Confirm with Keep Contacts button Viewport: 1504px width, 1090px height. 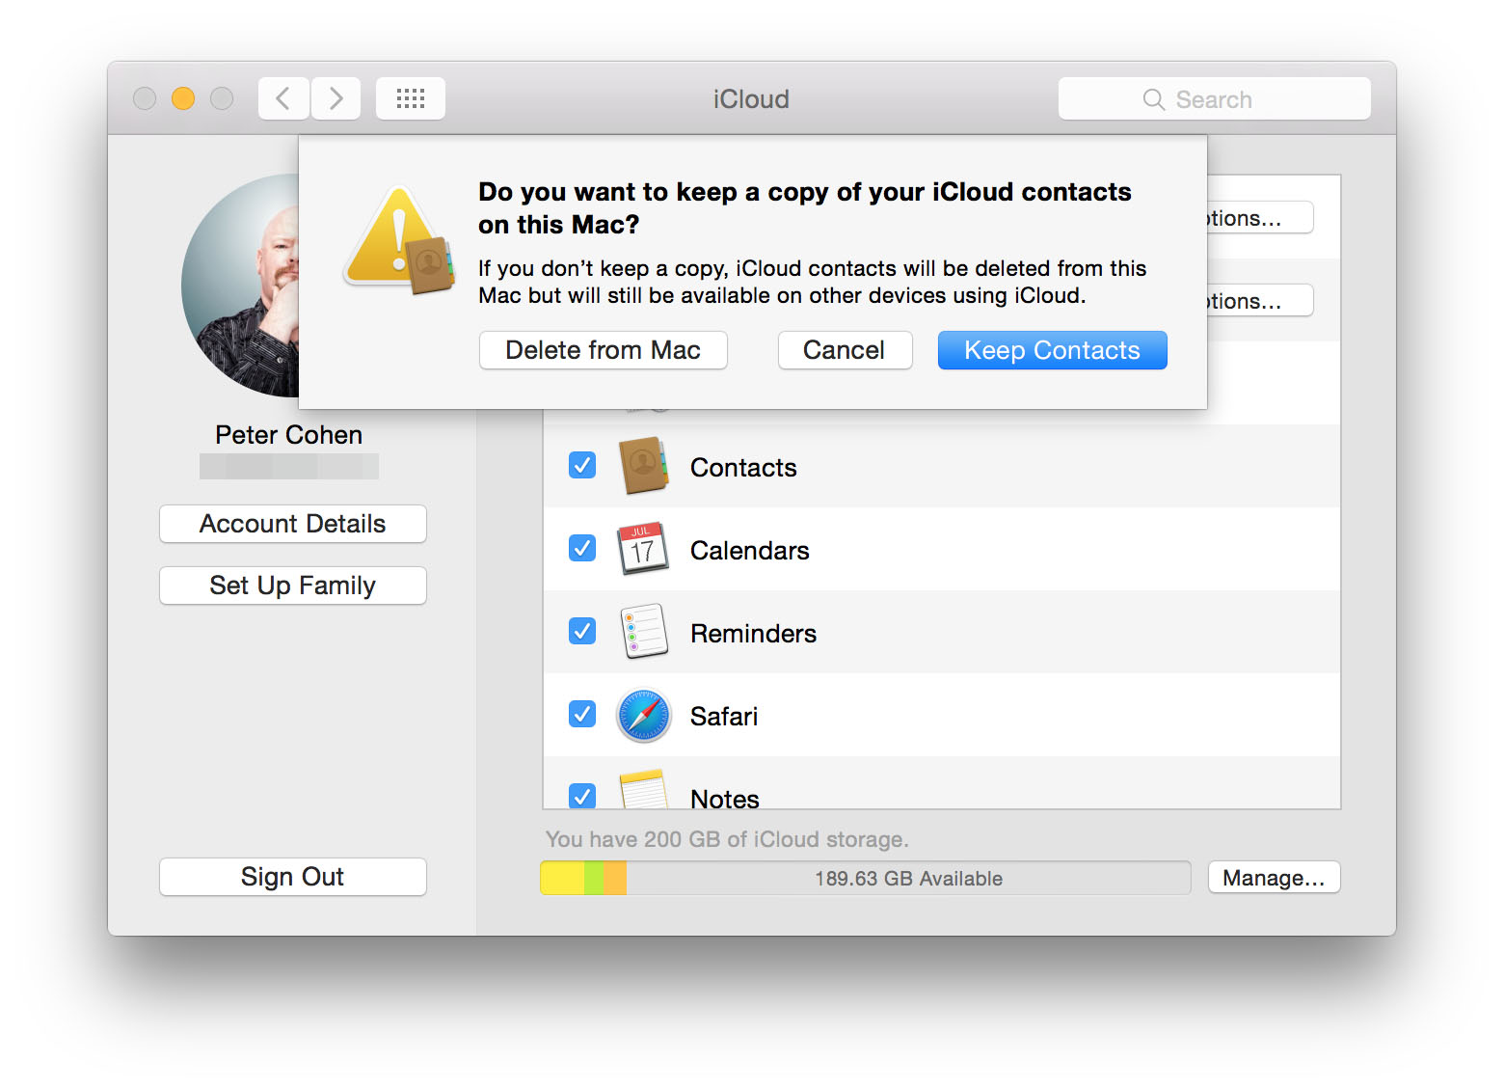pos(1053,350)
